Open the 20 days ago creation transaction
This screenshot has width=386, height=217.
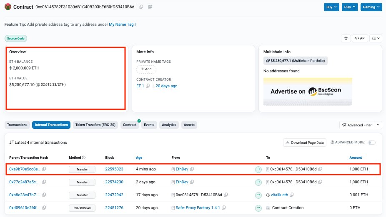(166, 86)
